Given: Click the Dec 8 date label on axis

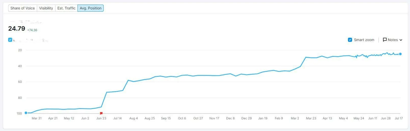Looking at the screenshot, I should (x=231, y=118).
